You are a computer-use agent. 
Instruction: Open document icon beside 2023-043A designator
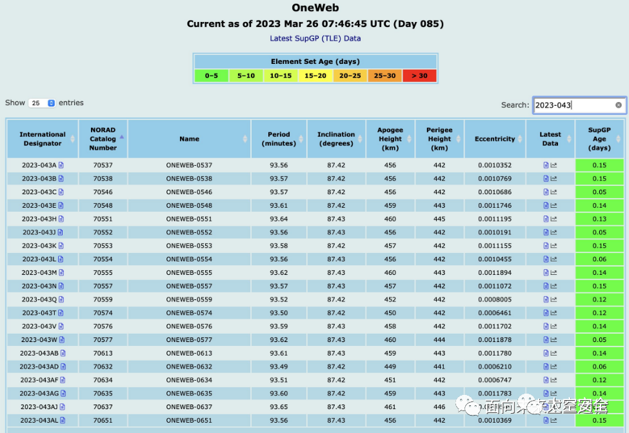pos(61,165)
